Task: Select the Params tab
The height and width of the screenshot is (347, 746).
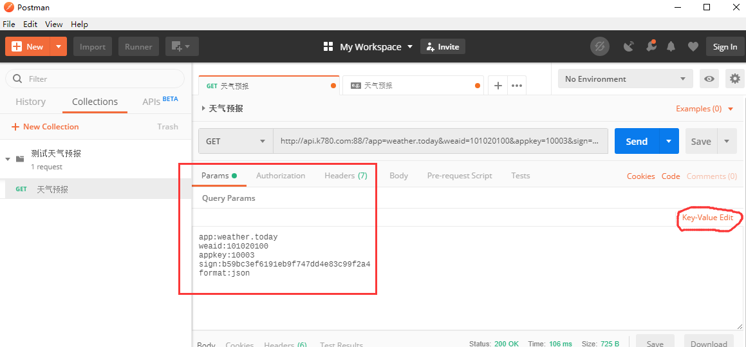Action: point(219,176)
